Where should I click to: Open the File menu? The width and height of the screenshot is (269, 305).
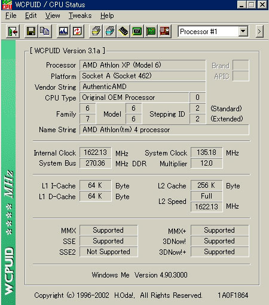(11, 16)
